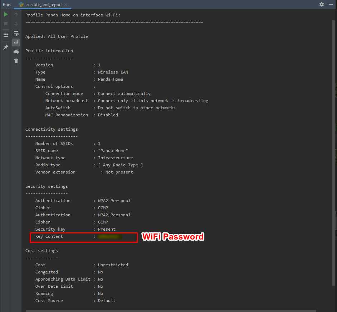Screen dimensions: 337x312
Task: Toggle soft-wrap for console output
Action: (x=16, y=33)
